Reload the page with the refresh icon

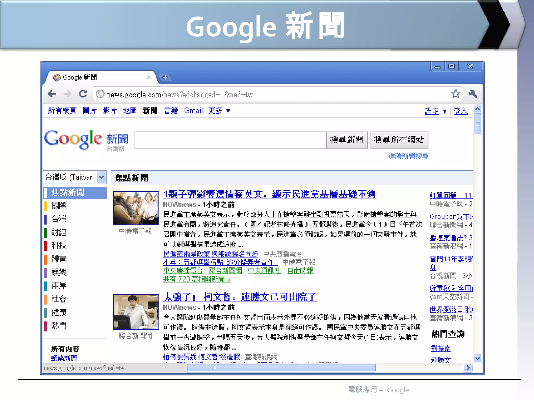83,94
